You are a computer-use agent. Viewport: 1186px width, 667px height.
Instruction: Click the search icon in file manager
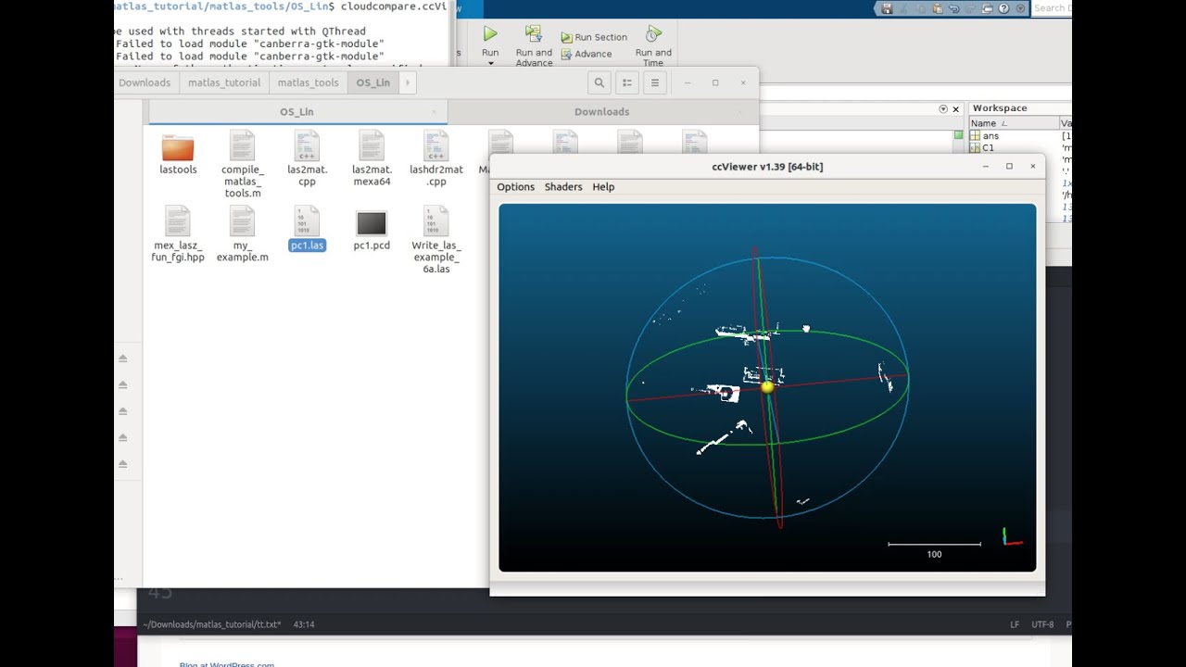pos(599,82)
